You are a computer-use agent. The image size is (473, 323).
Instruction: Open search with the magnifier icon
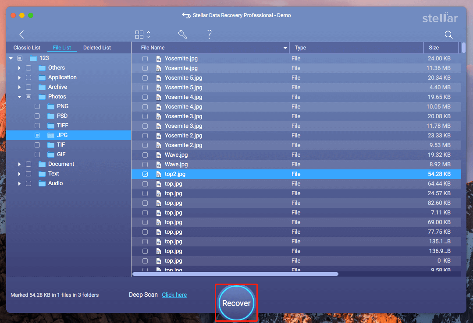click(x=448, y=34)
